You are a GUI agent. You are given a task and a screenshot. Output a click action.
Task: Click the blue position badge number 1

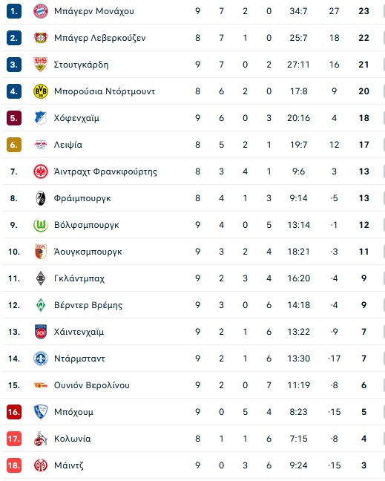coord(14,11)
